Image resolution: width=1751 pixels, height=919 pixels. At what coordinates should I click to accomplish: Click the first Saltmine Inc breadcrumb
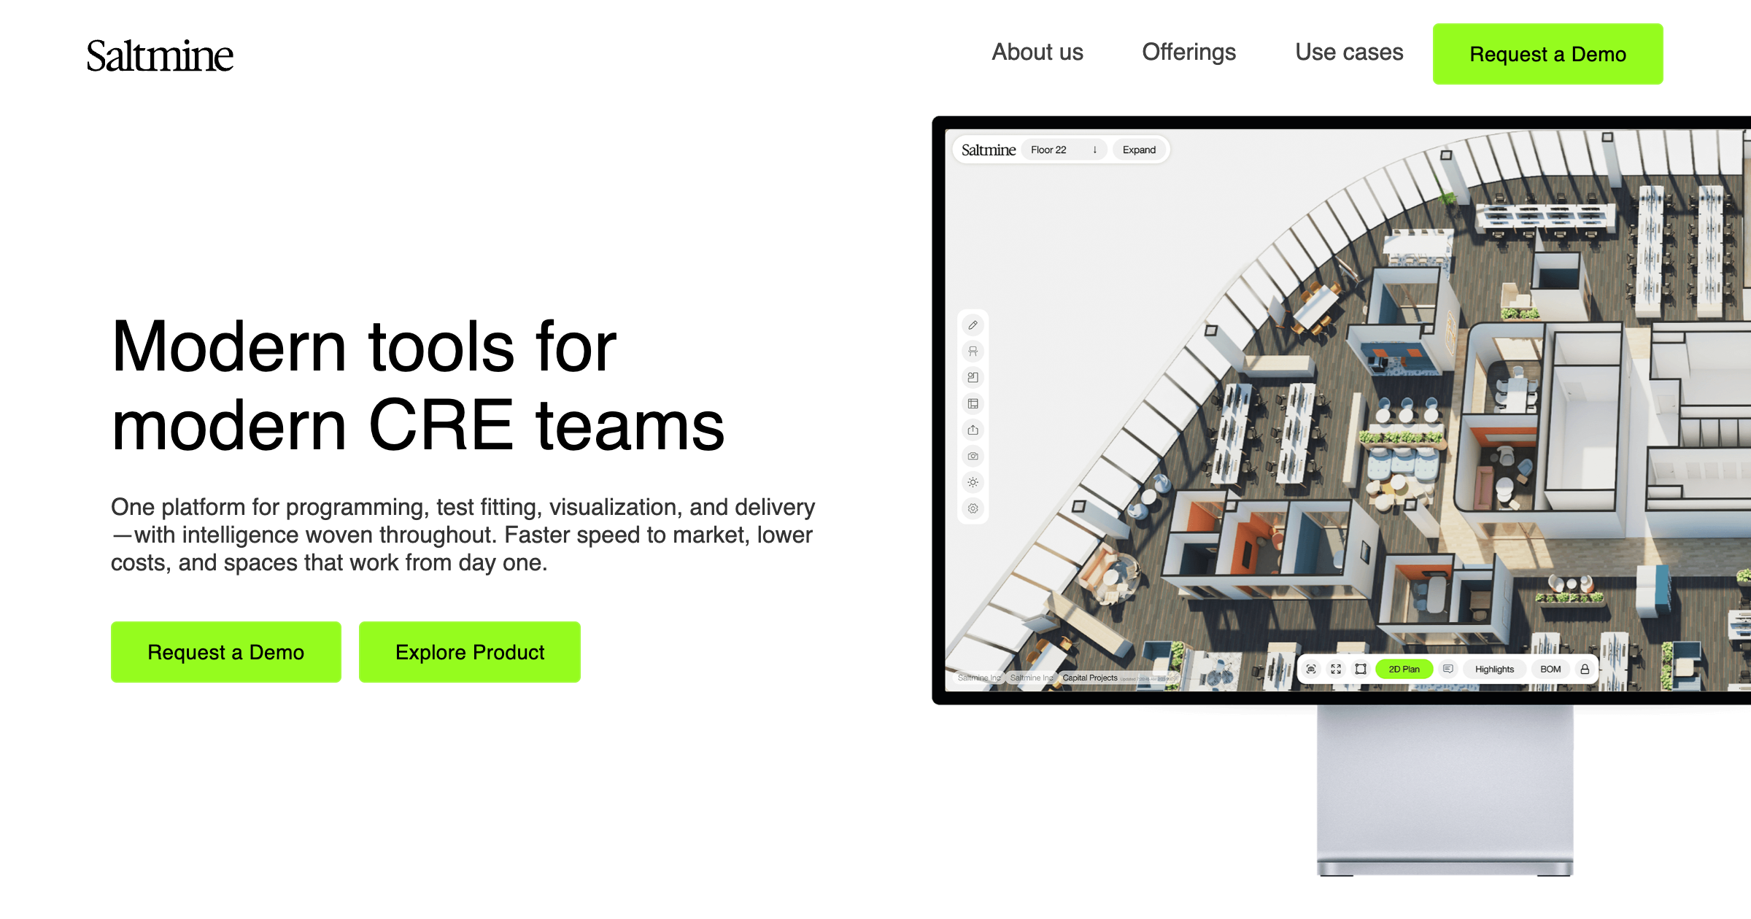click(978, 678)
